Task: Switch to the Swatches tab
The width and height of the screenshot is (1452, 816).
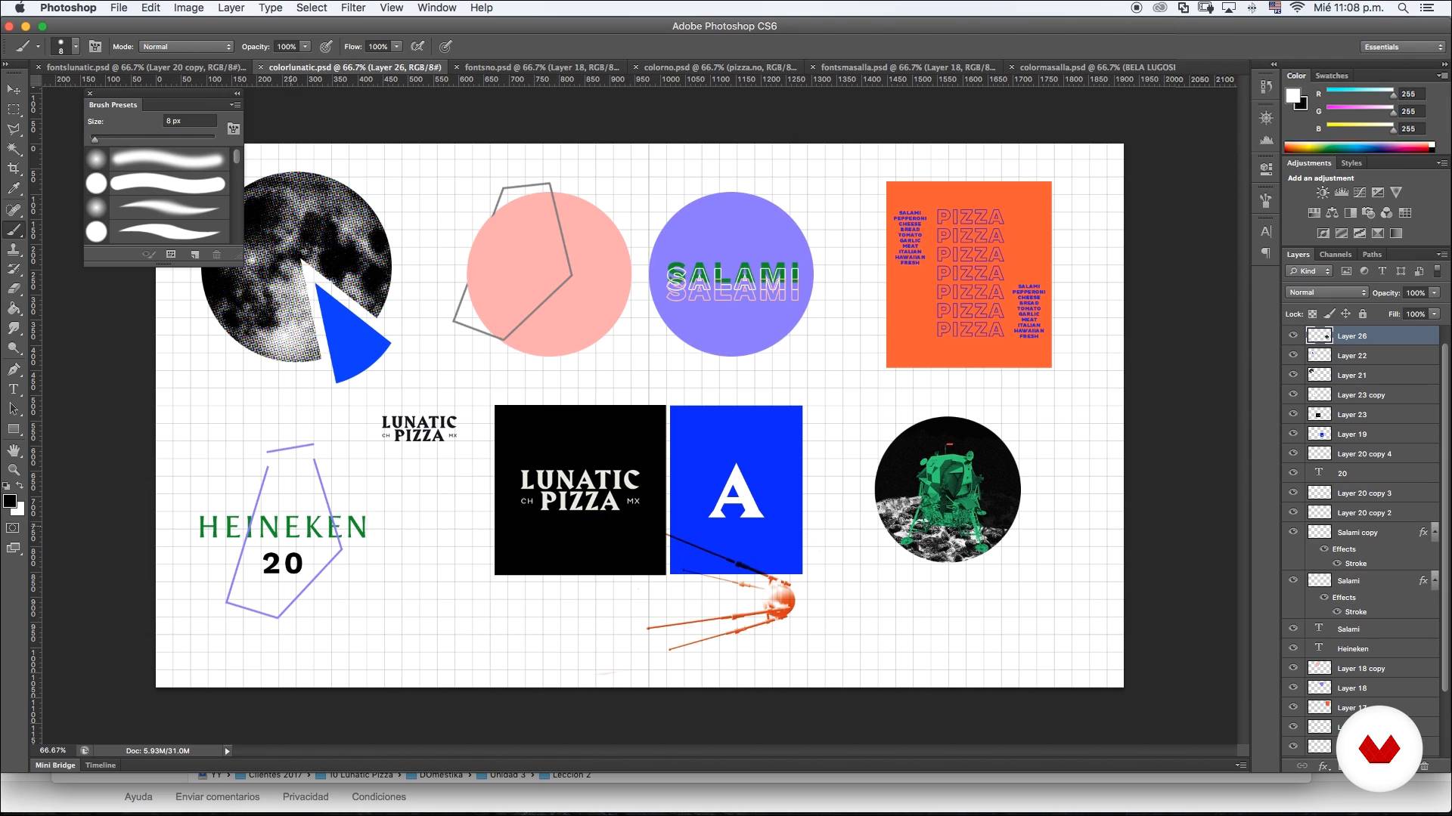Action: click(x=1332, y=76)
